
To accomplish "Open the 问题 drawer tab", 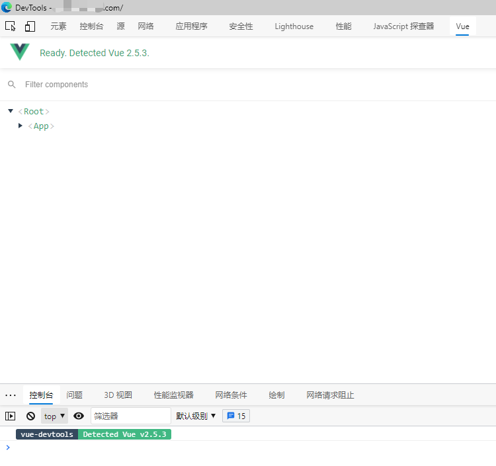I will 75,395.
